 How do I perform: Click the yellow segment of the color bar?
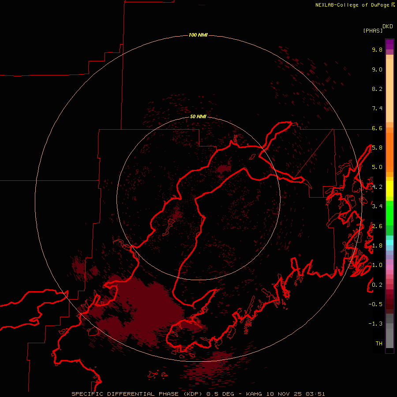pyautogui.click(x=390, y=189)
